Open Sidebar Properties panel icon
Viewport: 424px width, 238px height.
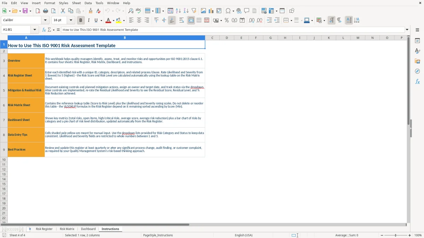417,41
